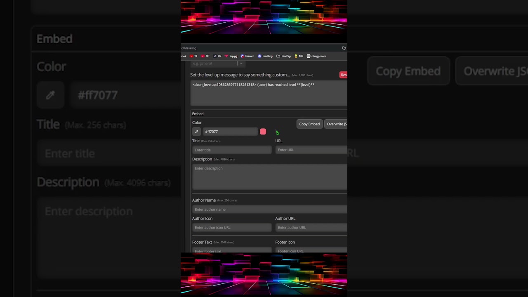Click the Enter footer text input
Viewport: 528px width, 297px height.
[232, 250]
